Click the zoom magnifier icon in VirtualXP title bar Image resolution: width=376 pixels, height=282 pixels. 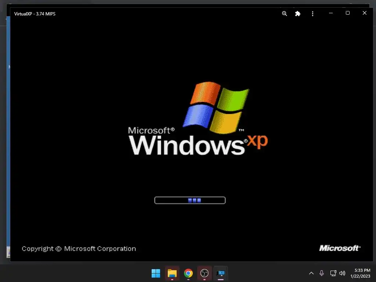coord(285,14)
